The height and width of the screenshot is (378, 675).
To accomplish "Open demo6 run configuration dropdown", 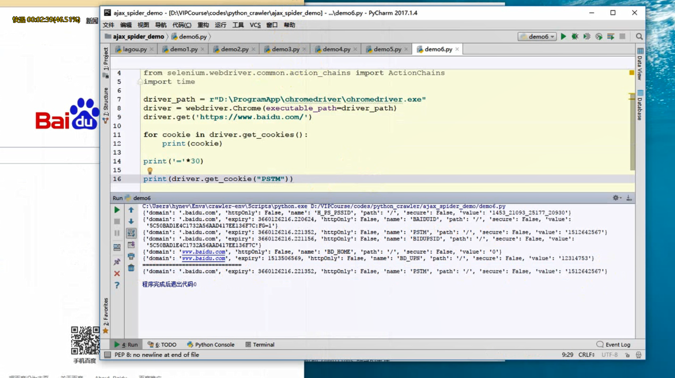I will pyautogui.click(x=537, y=36).
